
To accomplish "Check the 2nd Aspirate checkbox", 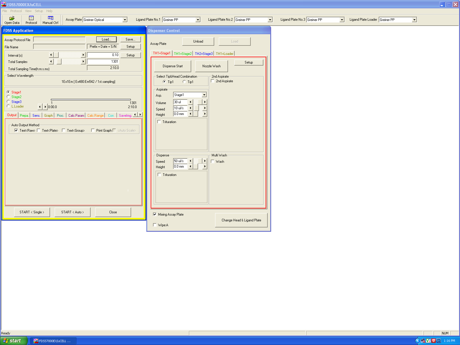I will click(x=213, y=81).
